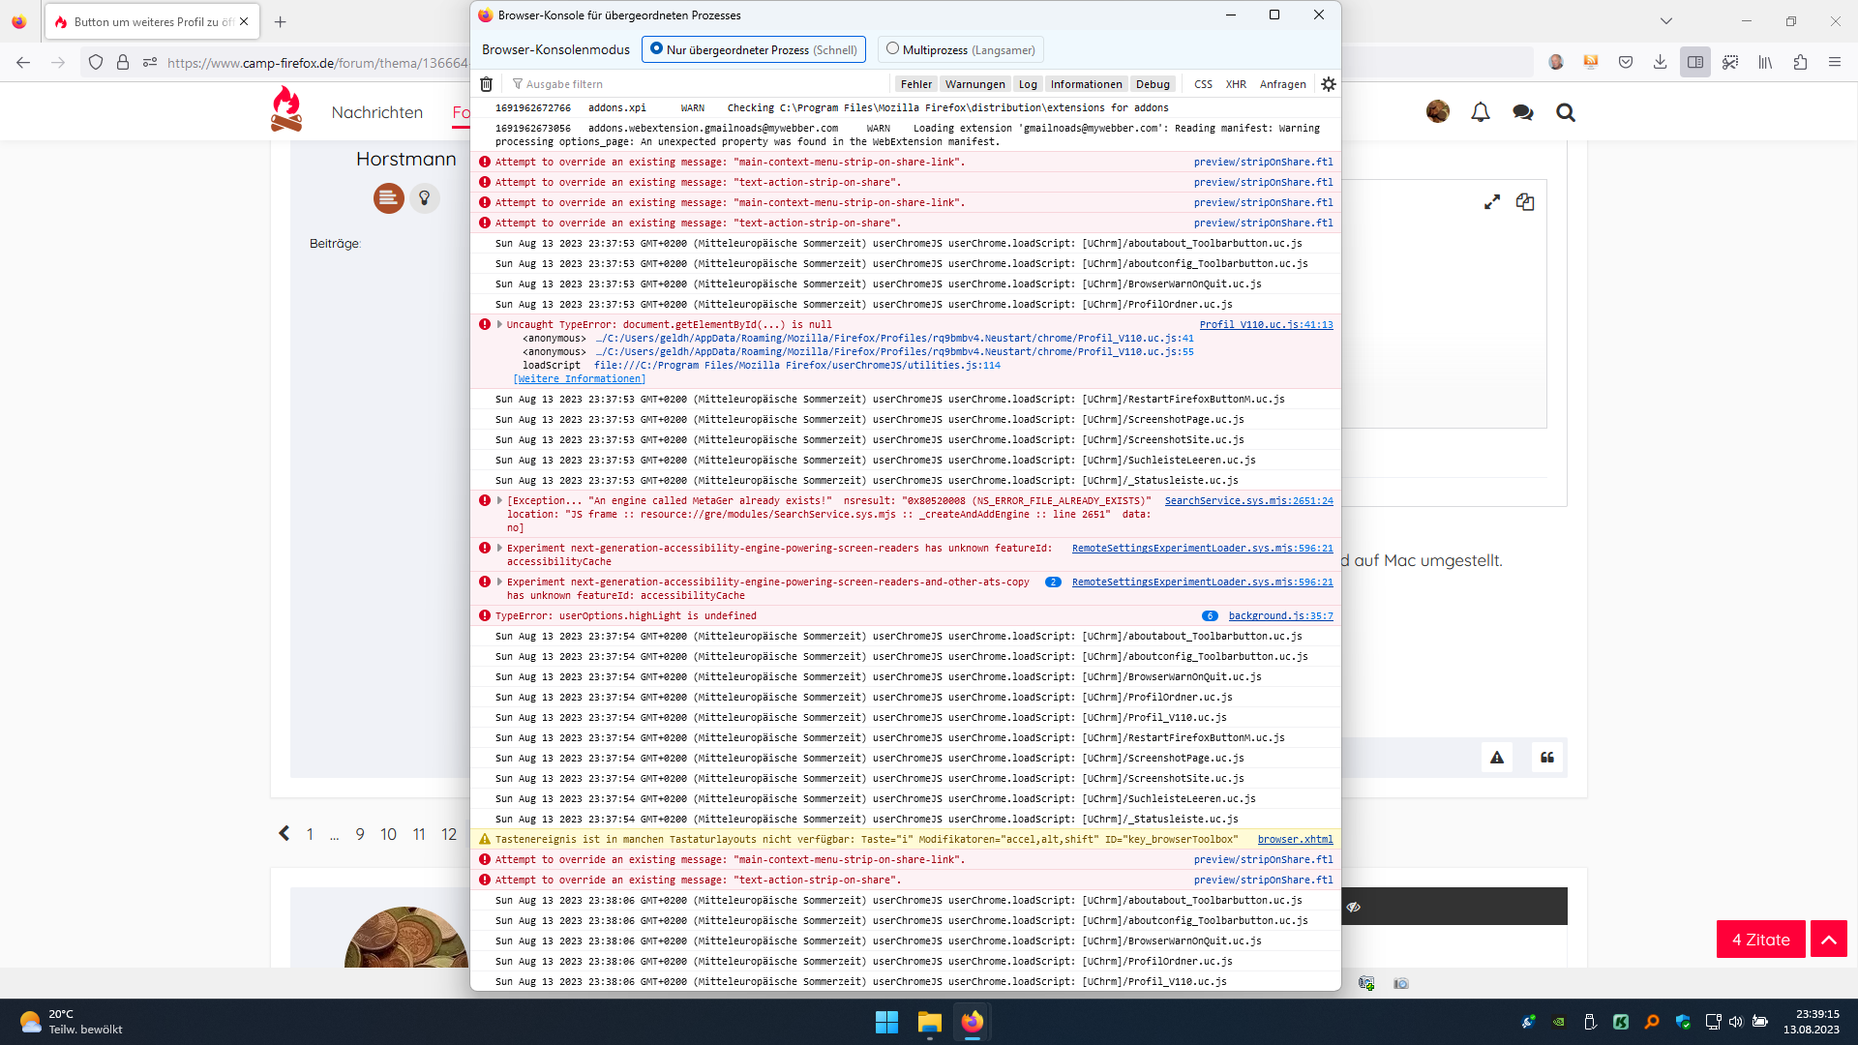Open Windows Start menu

point(886,1022)
